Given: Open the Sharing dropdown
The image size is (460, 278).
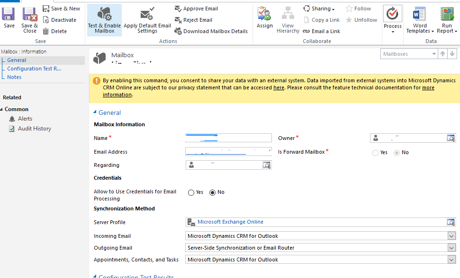Looking at the screenshot, I should [x=319, y=9].
